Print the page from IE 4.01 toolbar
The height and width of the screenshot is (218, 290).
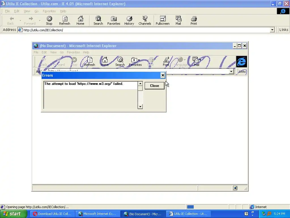pos(194,20)
